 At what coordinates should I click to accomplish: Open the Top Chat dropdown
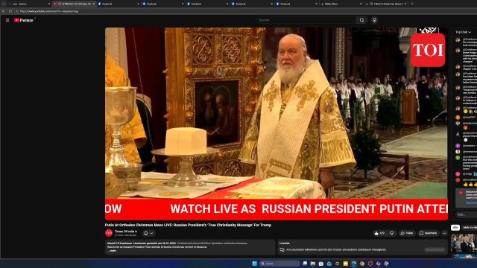tap(463, 32)
